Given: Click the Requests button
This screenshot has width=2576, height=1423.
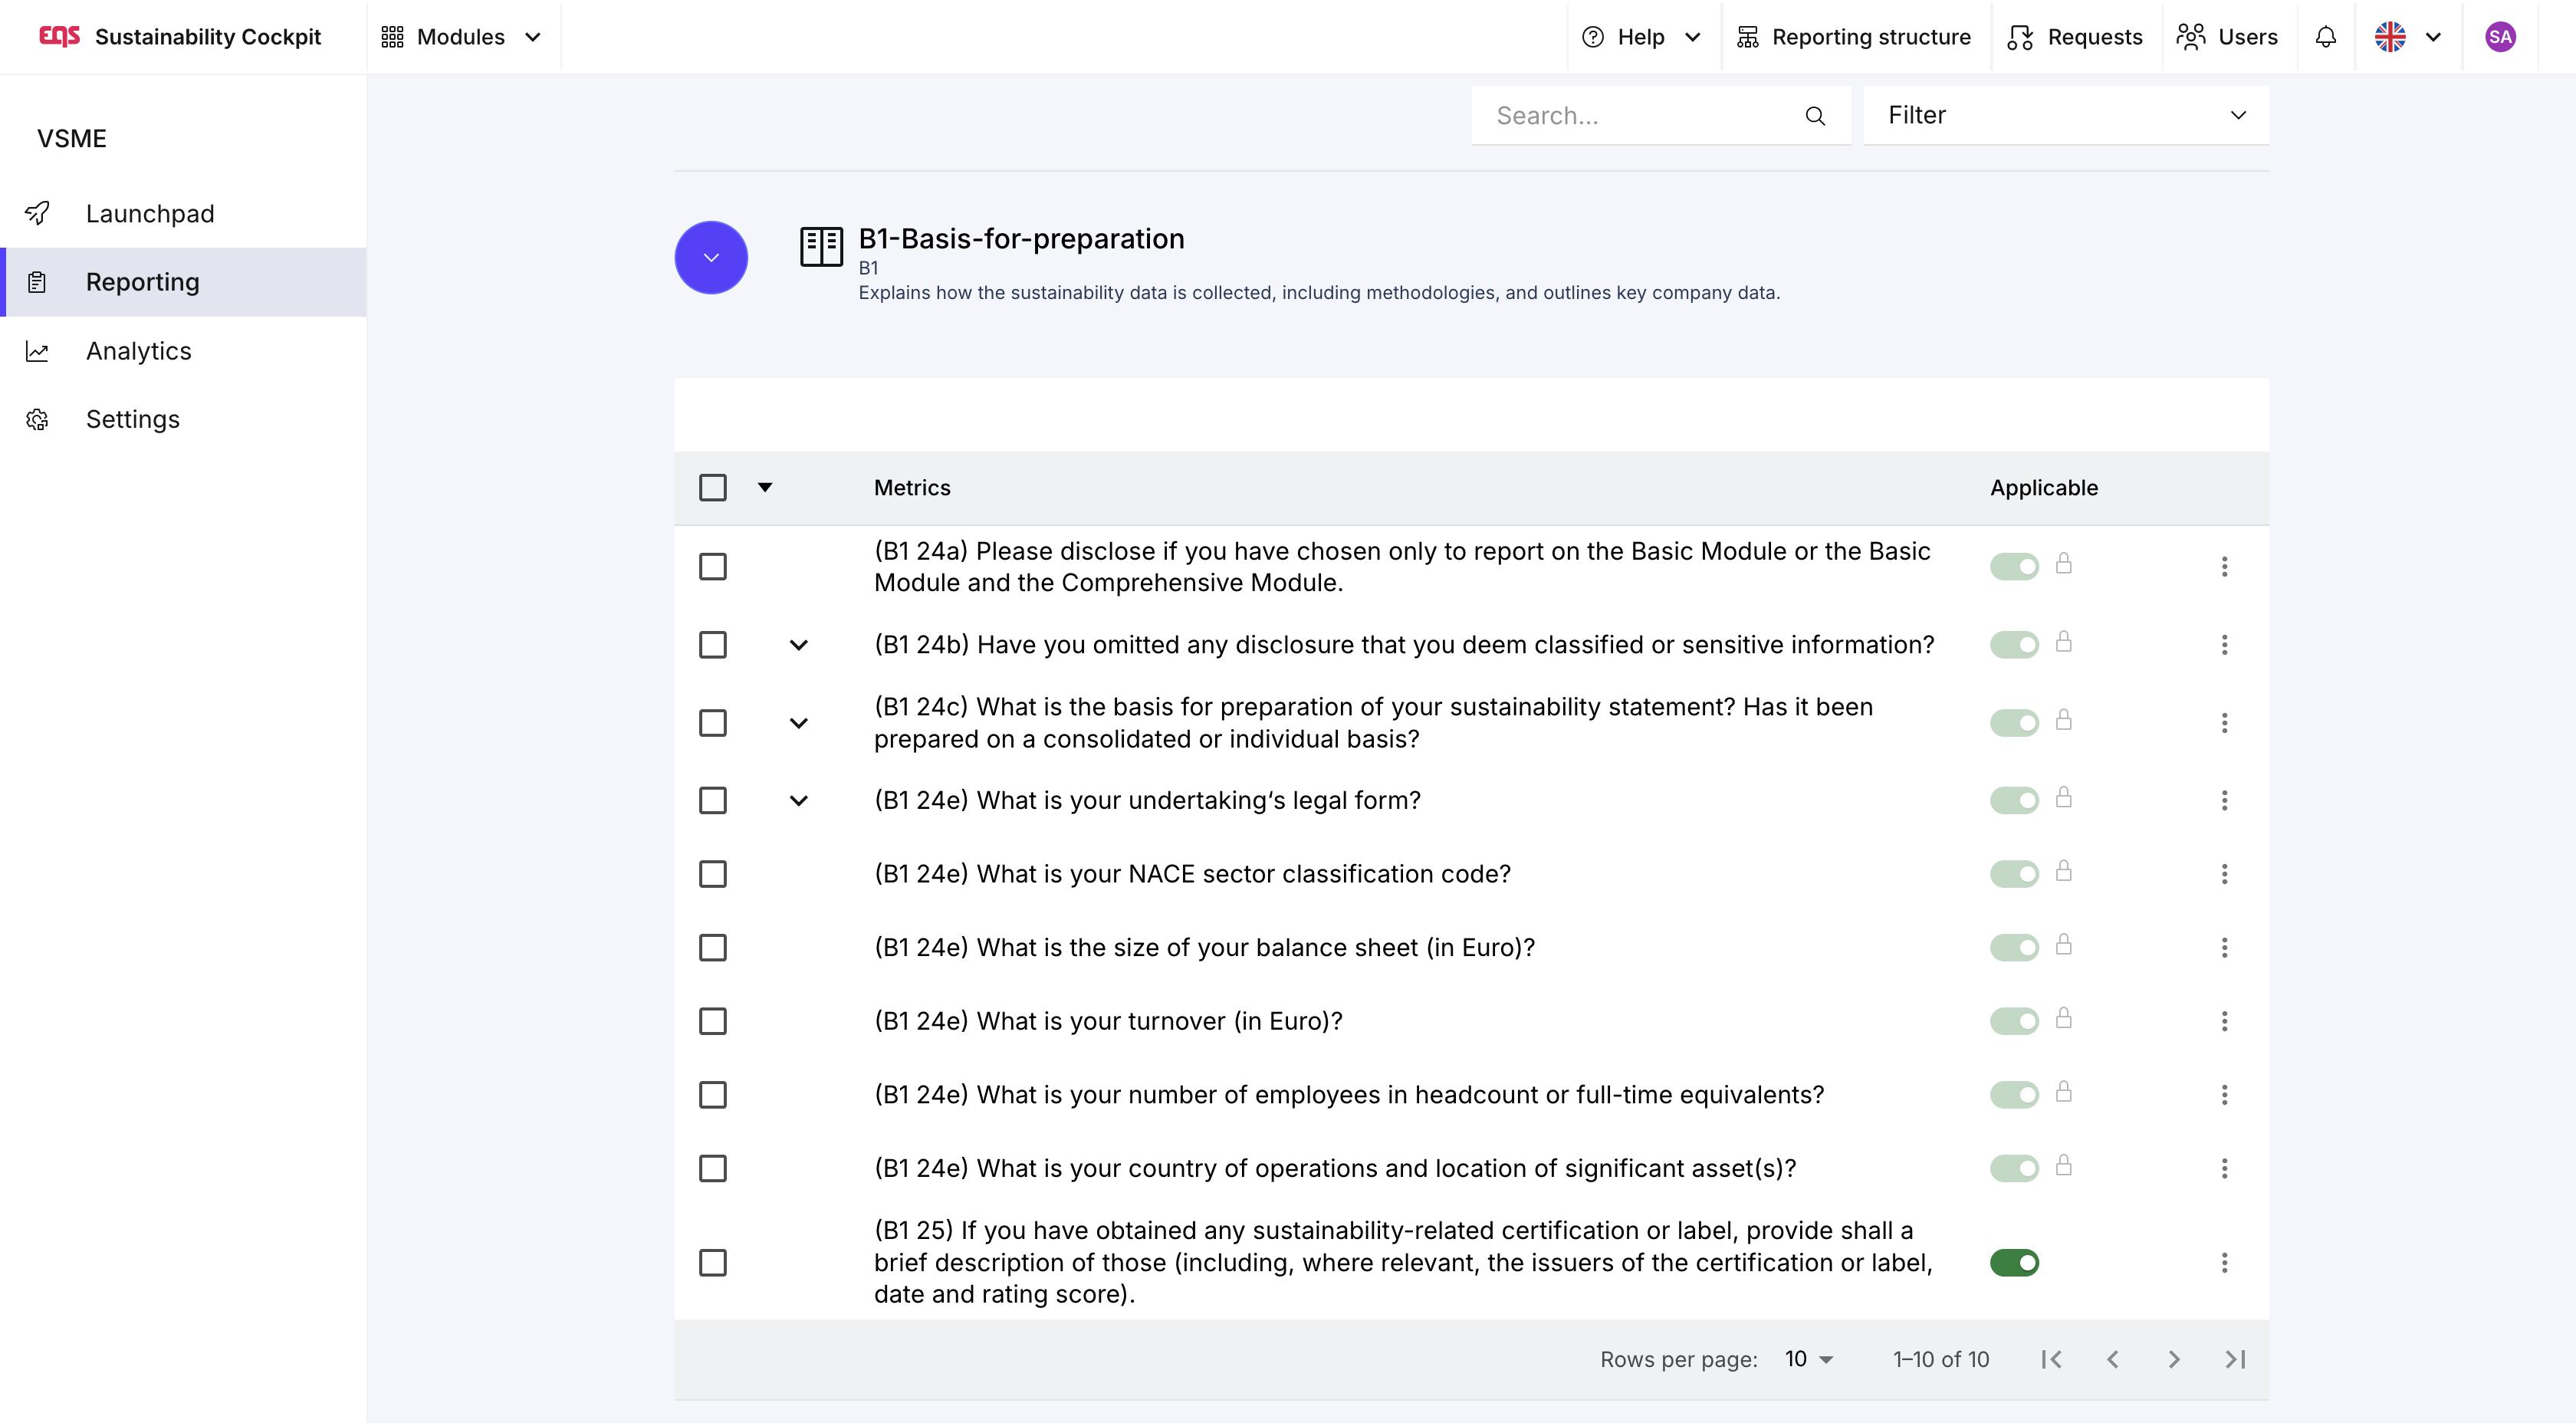Looking at the screenshot, I should [x=2075, y=37].
